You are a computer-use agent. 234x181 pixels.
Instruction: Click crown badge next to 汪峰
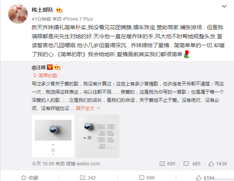57,67
